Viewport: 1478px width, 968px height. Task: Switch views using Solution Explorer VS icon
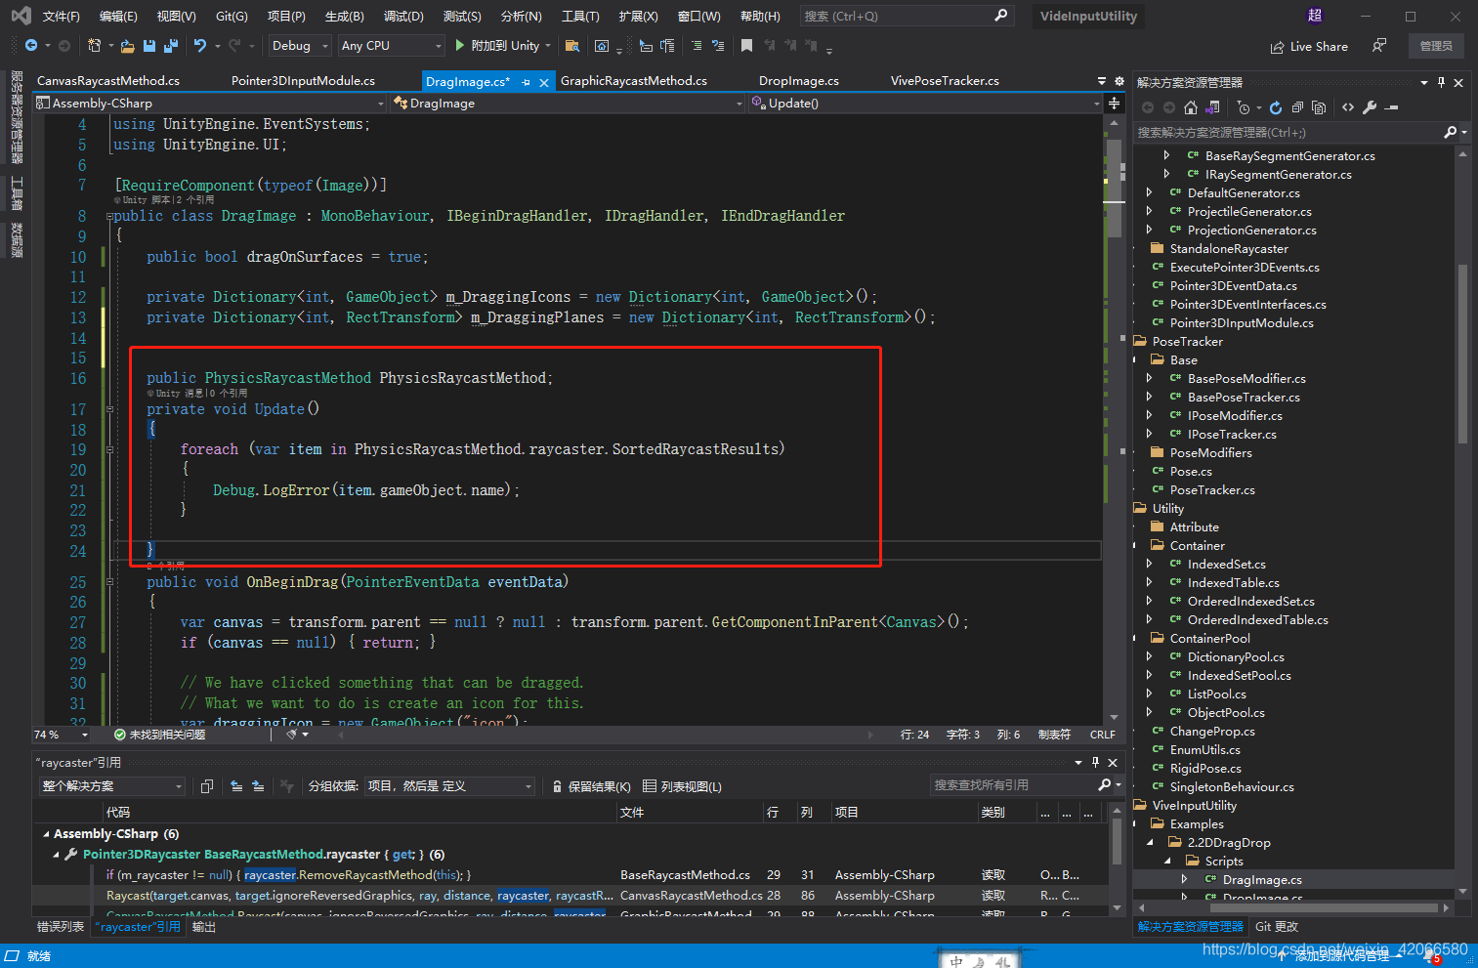coord(1212,107)
